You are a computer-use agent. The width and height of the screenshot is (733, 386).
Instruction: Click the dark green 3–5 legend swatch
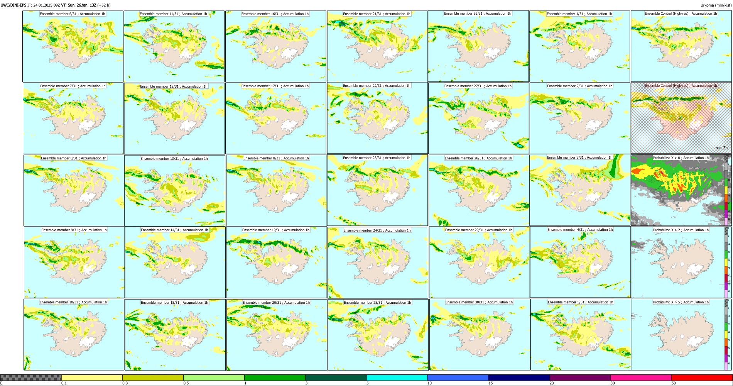(x=336, y=378)
